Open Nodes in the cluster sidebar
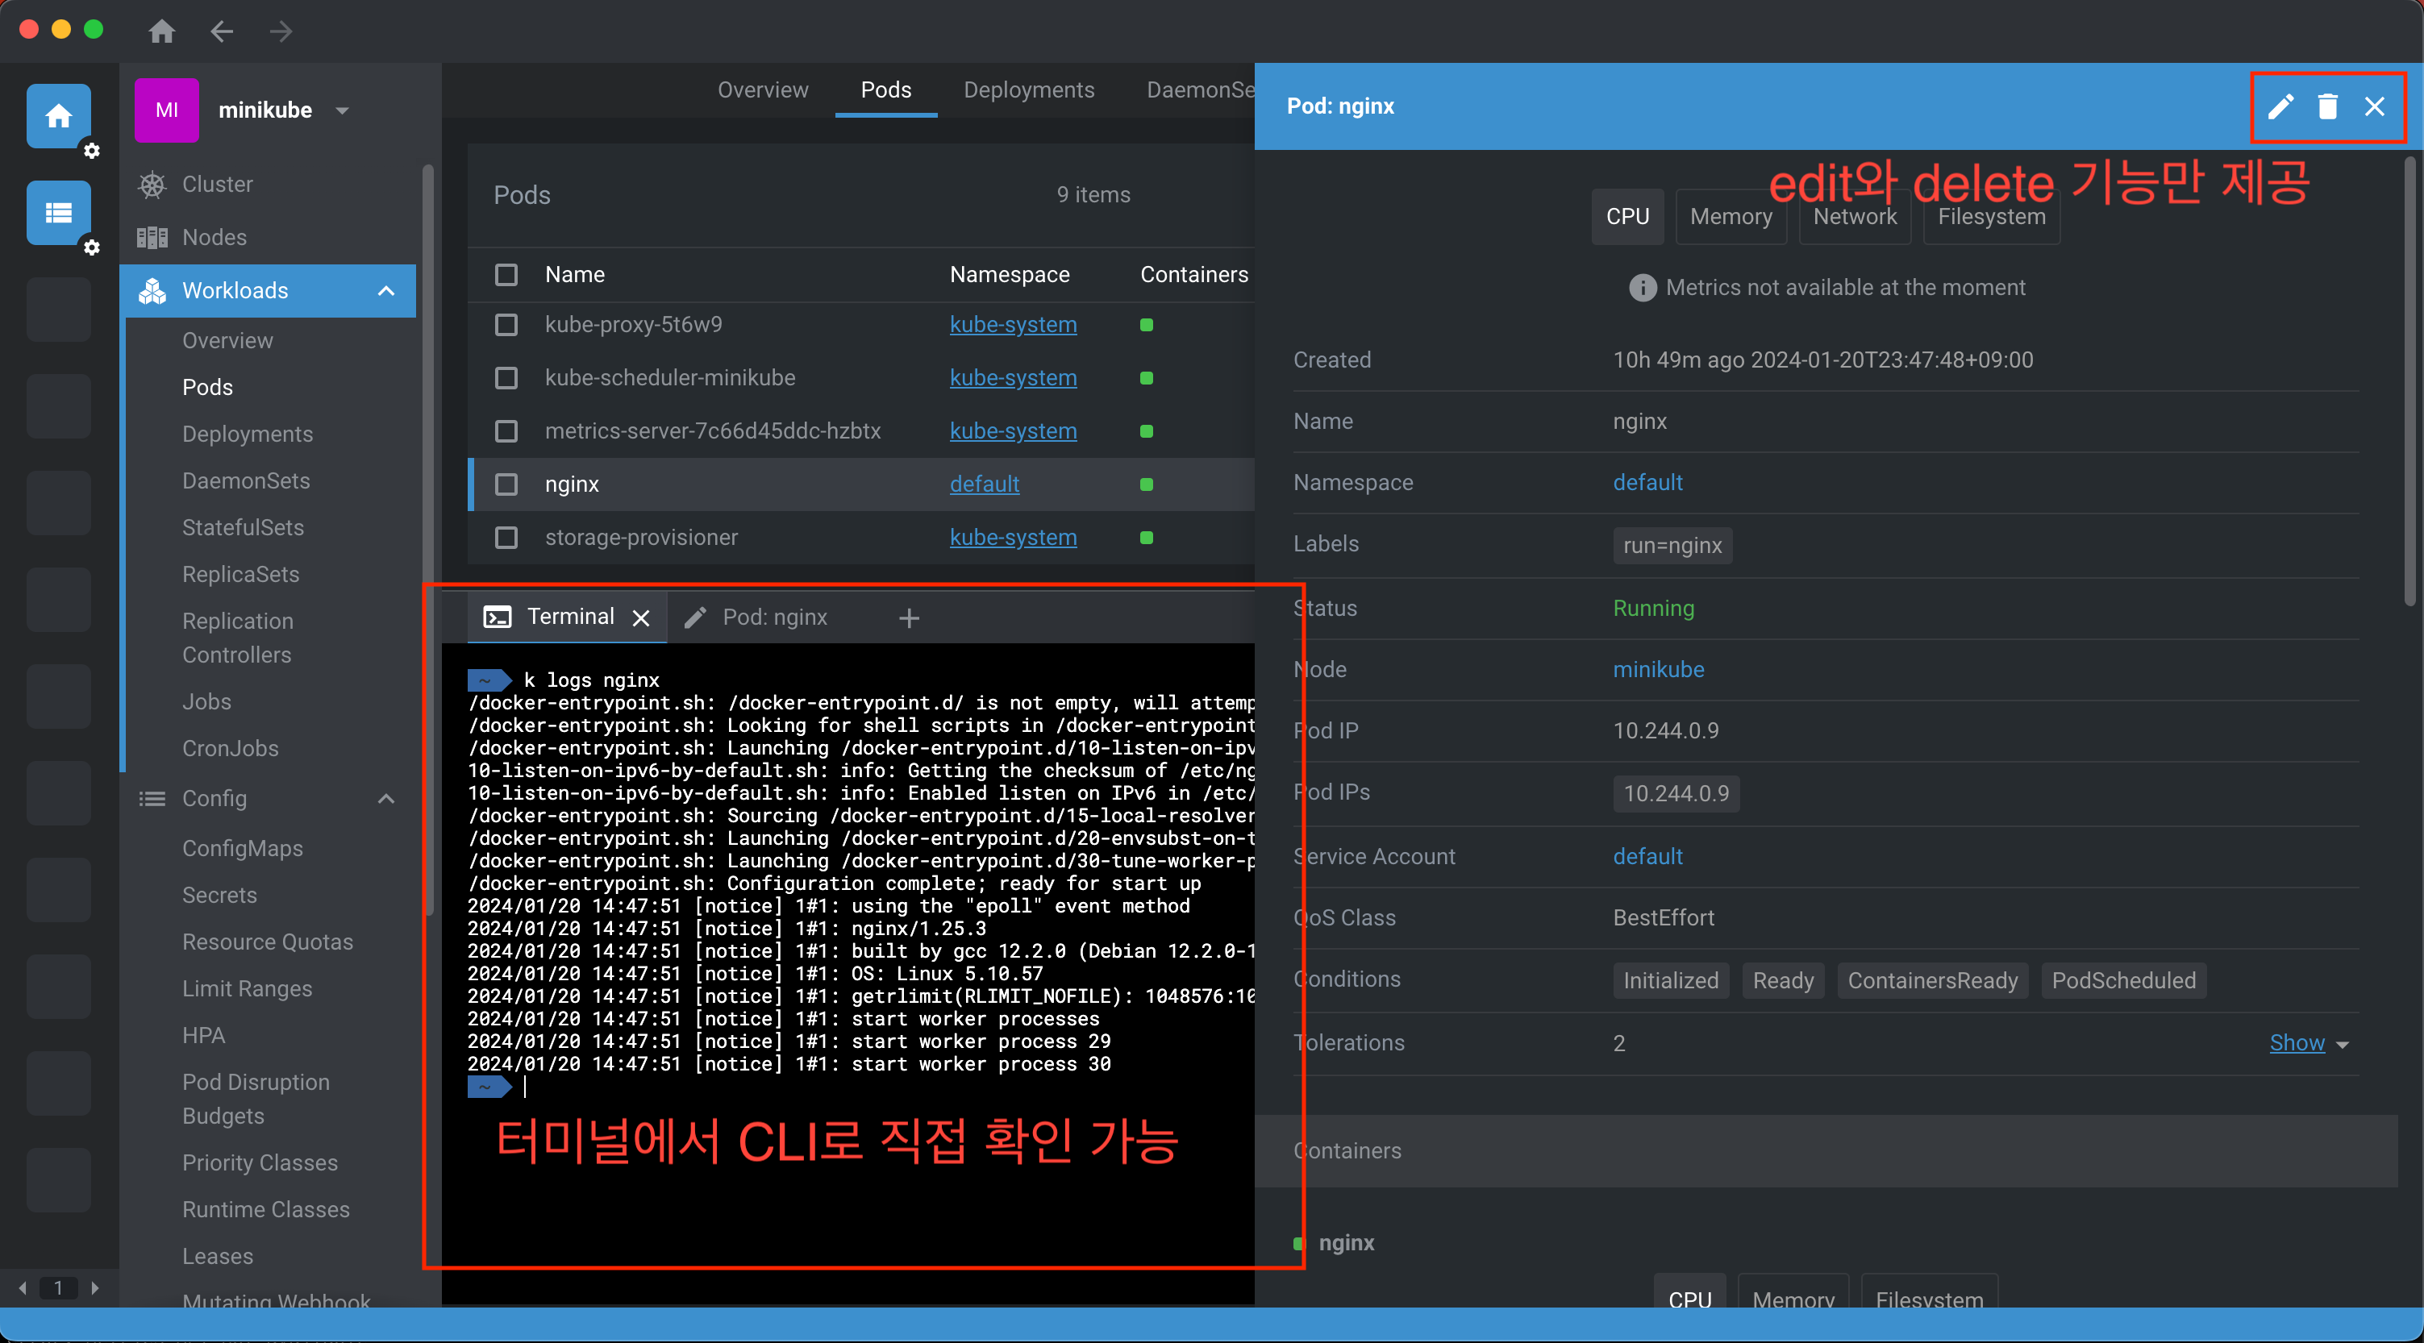 (214, 237)
